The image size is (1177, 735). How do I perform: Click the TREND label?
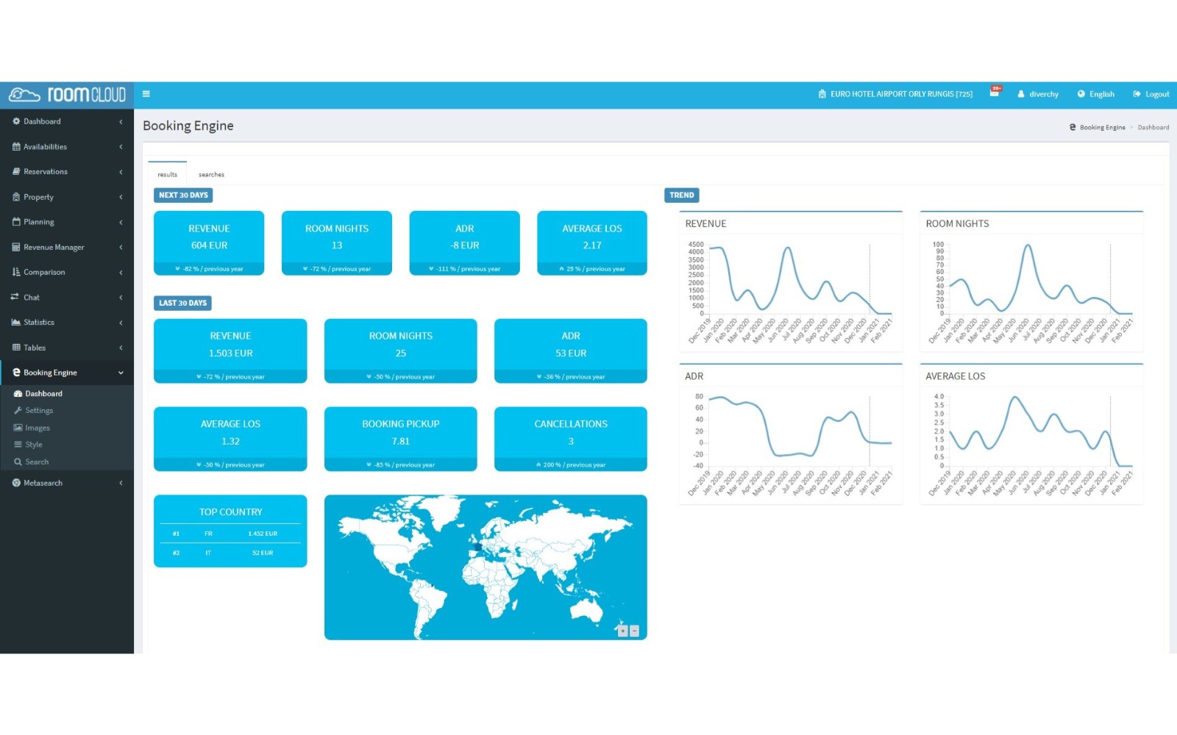(x=681, y=196)
